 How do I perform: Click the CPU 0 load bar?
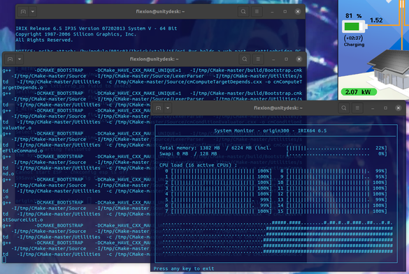pos(221,171)
